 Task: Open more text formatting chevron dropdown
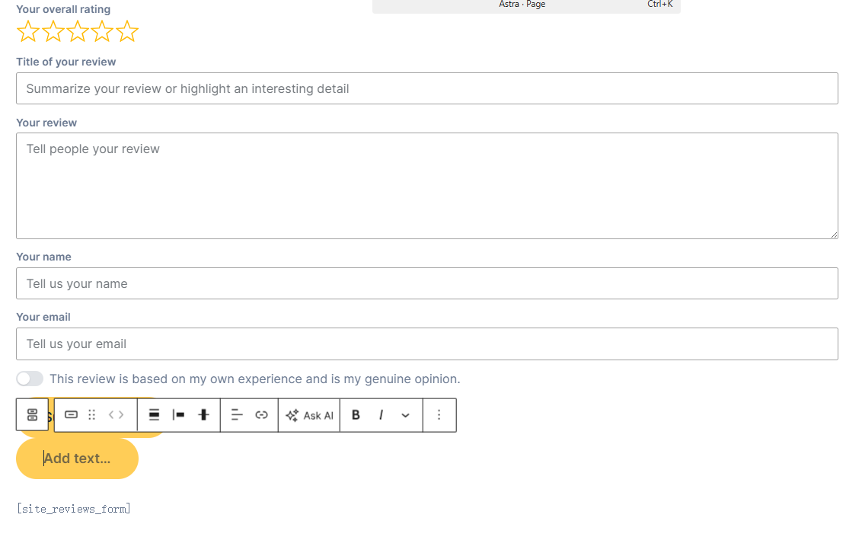tap(405, 415)
